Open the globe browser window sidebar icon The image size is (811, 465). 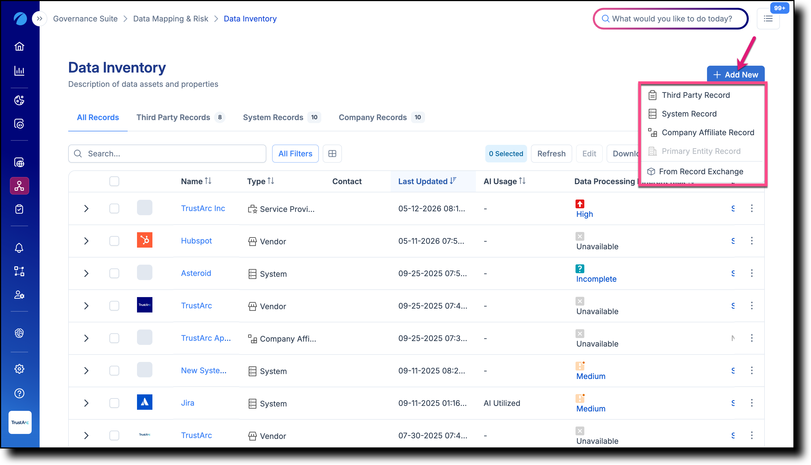20,163
